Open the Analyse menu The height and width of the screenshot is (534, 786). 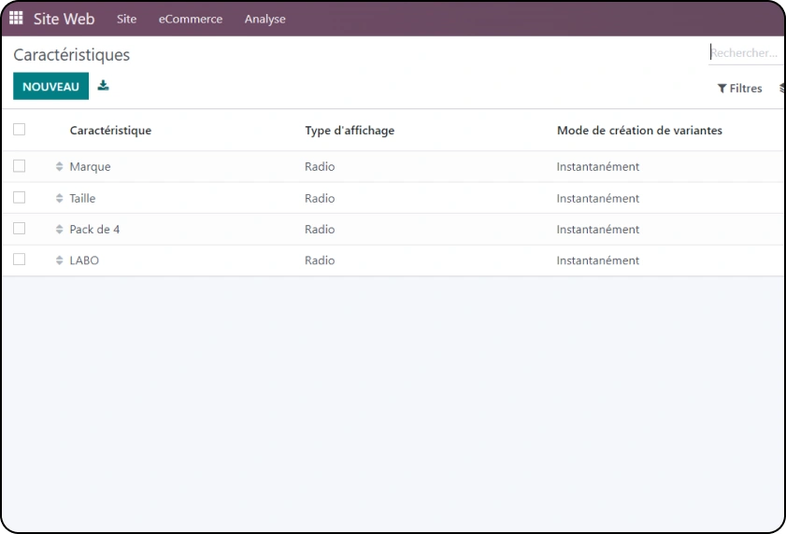pyautogui.click(x=264, y=19)
